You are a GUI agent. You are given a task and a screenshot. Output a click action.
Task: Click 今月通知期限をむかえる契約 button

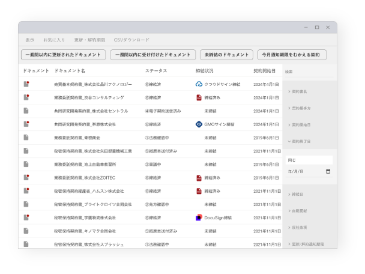(292, 55)
